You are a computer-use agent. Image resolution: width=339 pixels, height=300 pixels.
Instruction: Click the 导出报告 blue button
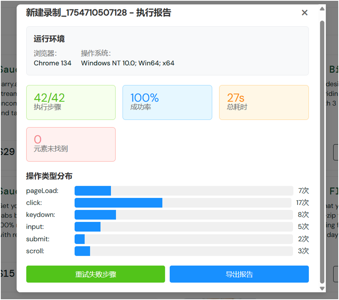pyautogui.click(x=239, y=274)
